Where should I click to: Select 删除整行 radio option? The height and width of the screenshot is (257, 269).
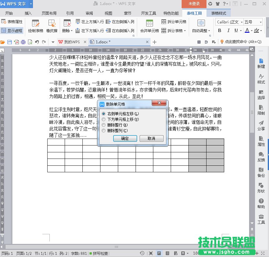(x=104, y=125)
